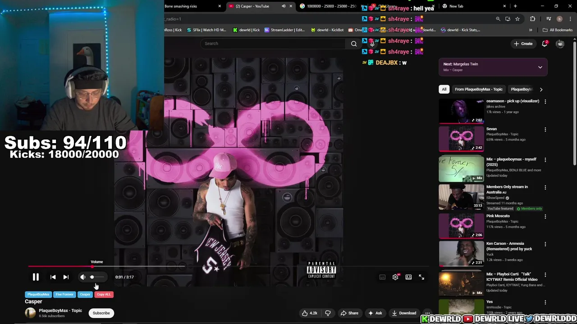Click the Casper tag button
577x324 pixels.
[85, 294]
